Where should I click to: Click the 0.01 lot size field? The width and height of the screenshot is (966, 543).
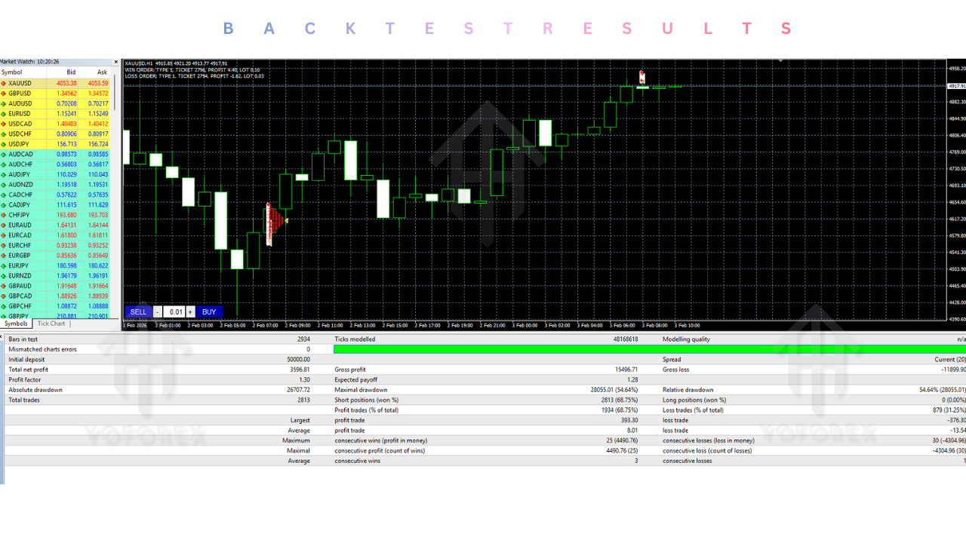174,312
